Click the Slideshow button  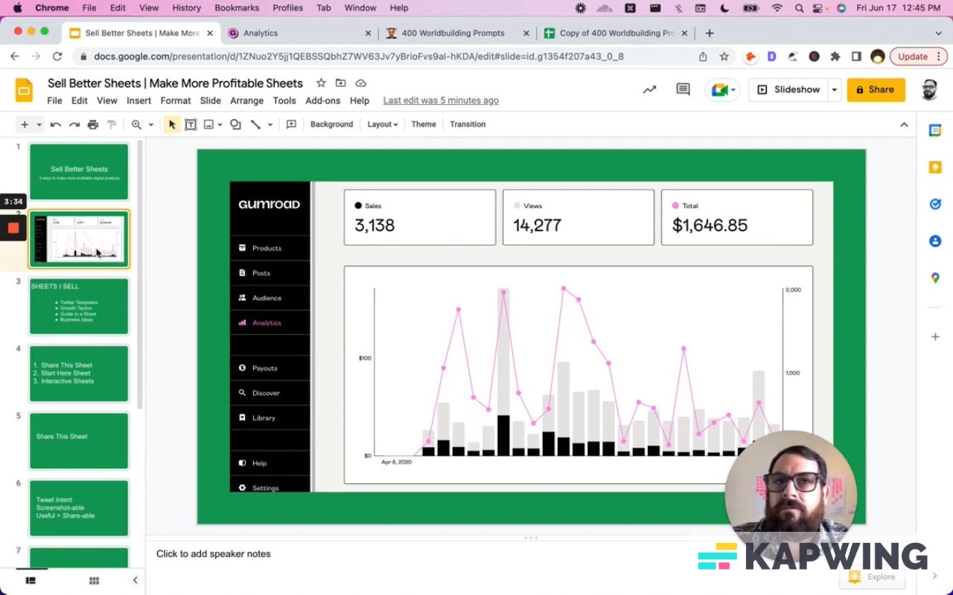coord(788,89)
